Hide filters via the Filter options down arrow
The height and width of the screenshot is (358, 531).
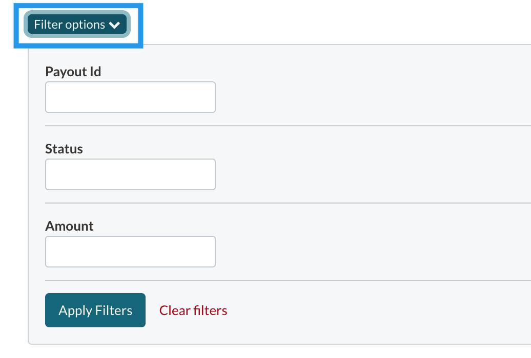tap(114, 25)
